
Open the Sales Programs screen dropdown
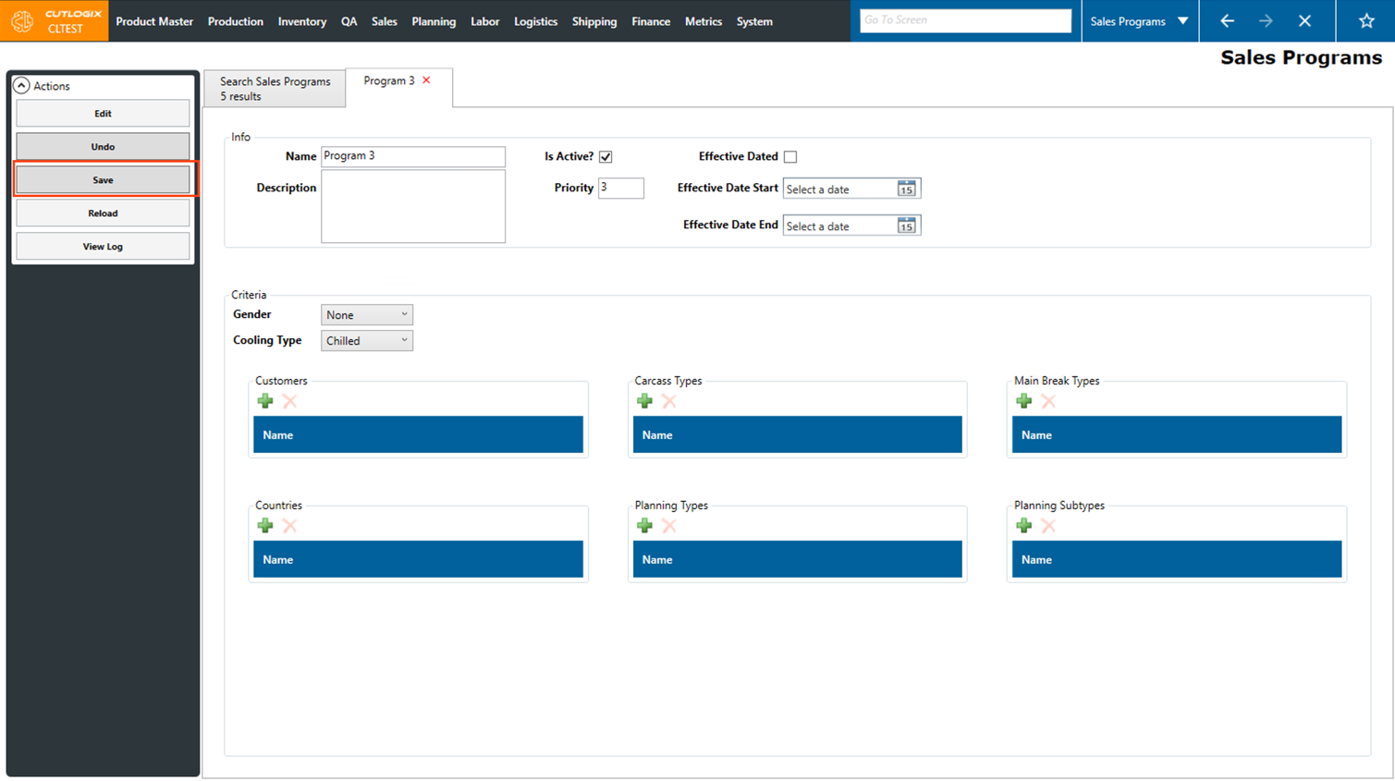[1182, 20]
